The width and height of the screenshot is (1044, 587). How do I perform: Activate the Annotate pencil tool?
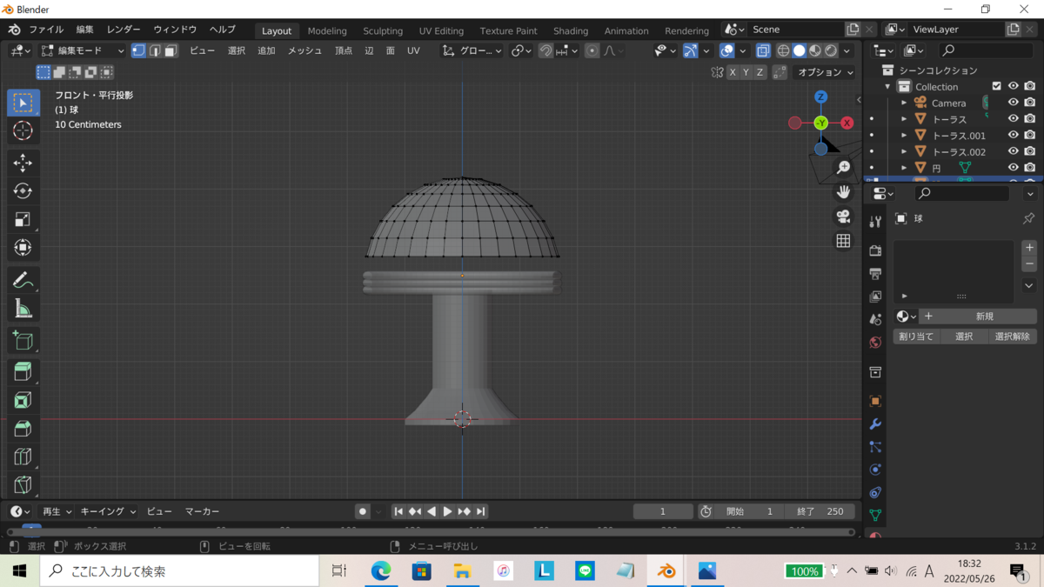23,280
